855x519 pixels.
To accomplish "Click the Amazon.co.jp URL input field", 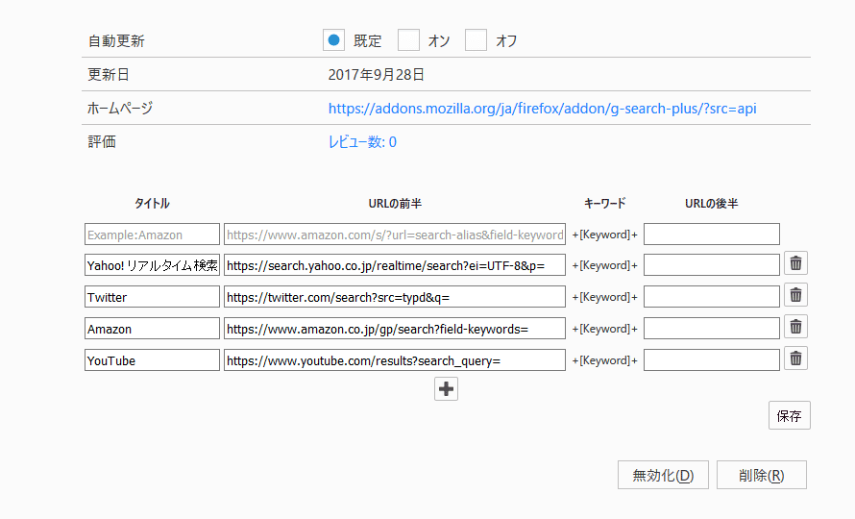I will point(394,329).
